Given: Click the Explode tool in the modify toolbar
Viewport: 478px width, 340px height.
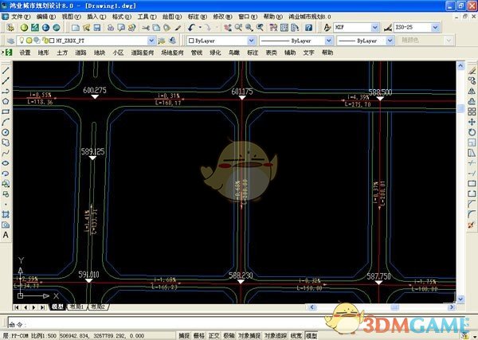Looking at the screenshot, I should pos(472,225).
